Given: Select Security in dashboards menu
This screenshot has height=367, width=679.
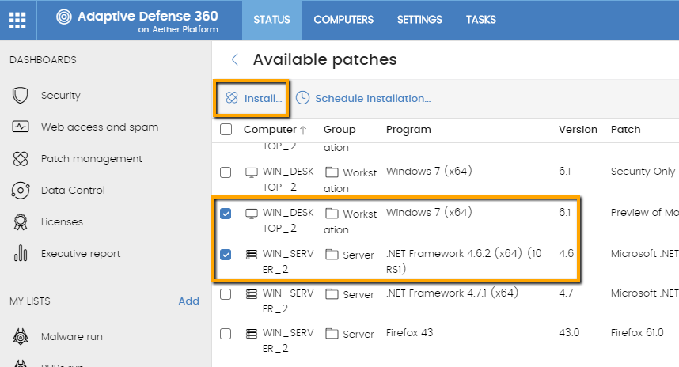Looking at the screenshot, I should (x=61, y=95).
